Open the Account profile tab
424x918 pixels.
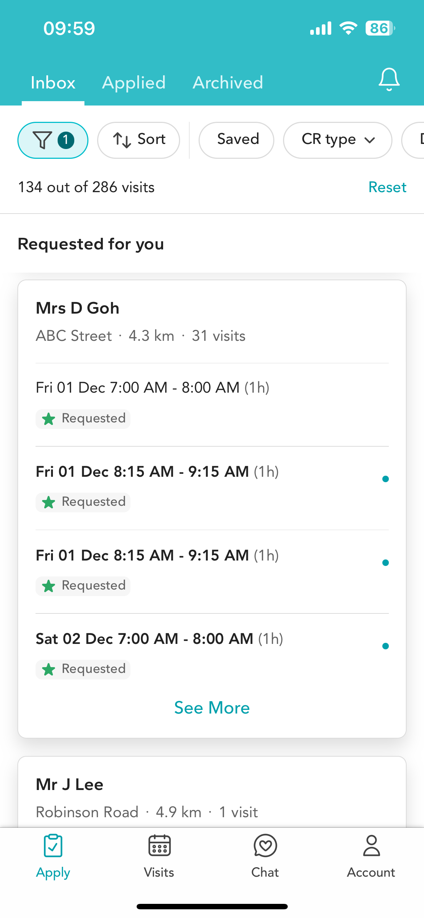point(371,856)
